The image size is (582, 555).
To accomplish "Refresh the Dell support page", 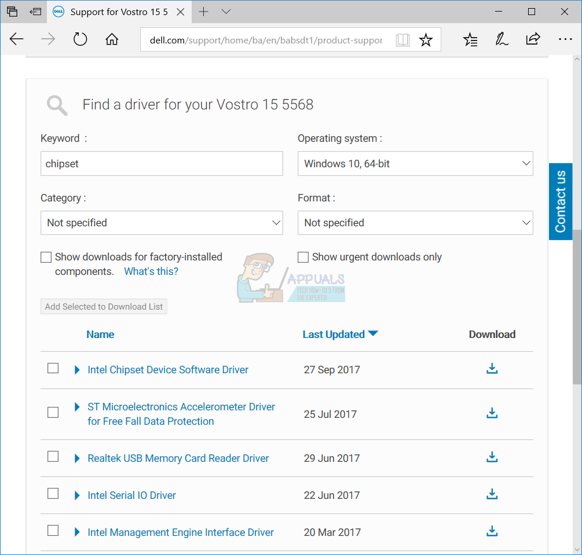I will (x=80, y=39).
